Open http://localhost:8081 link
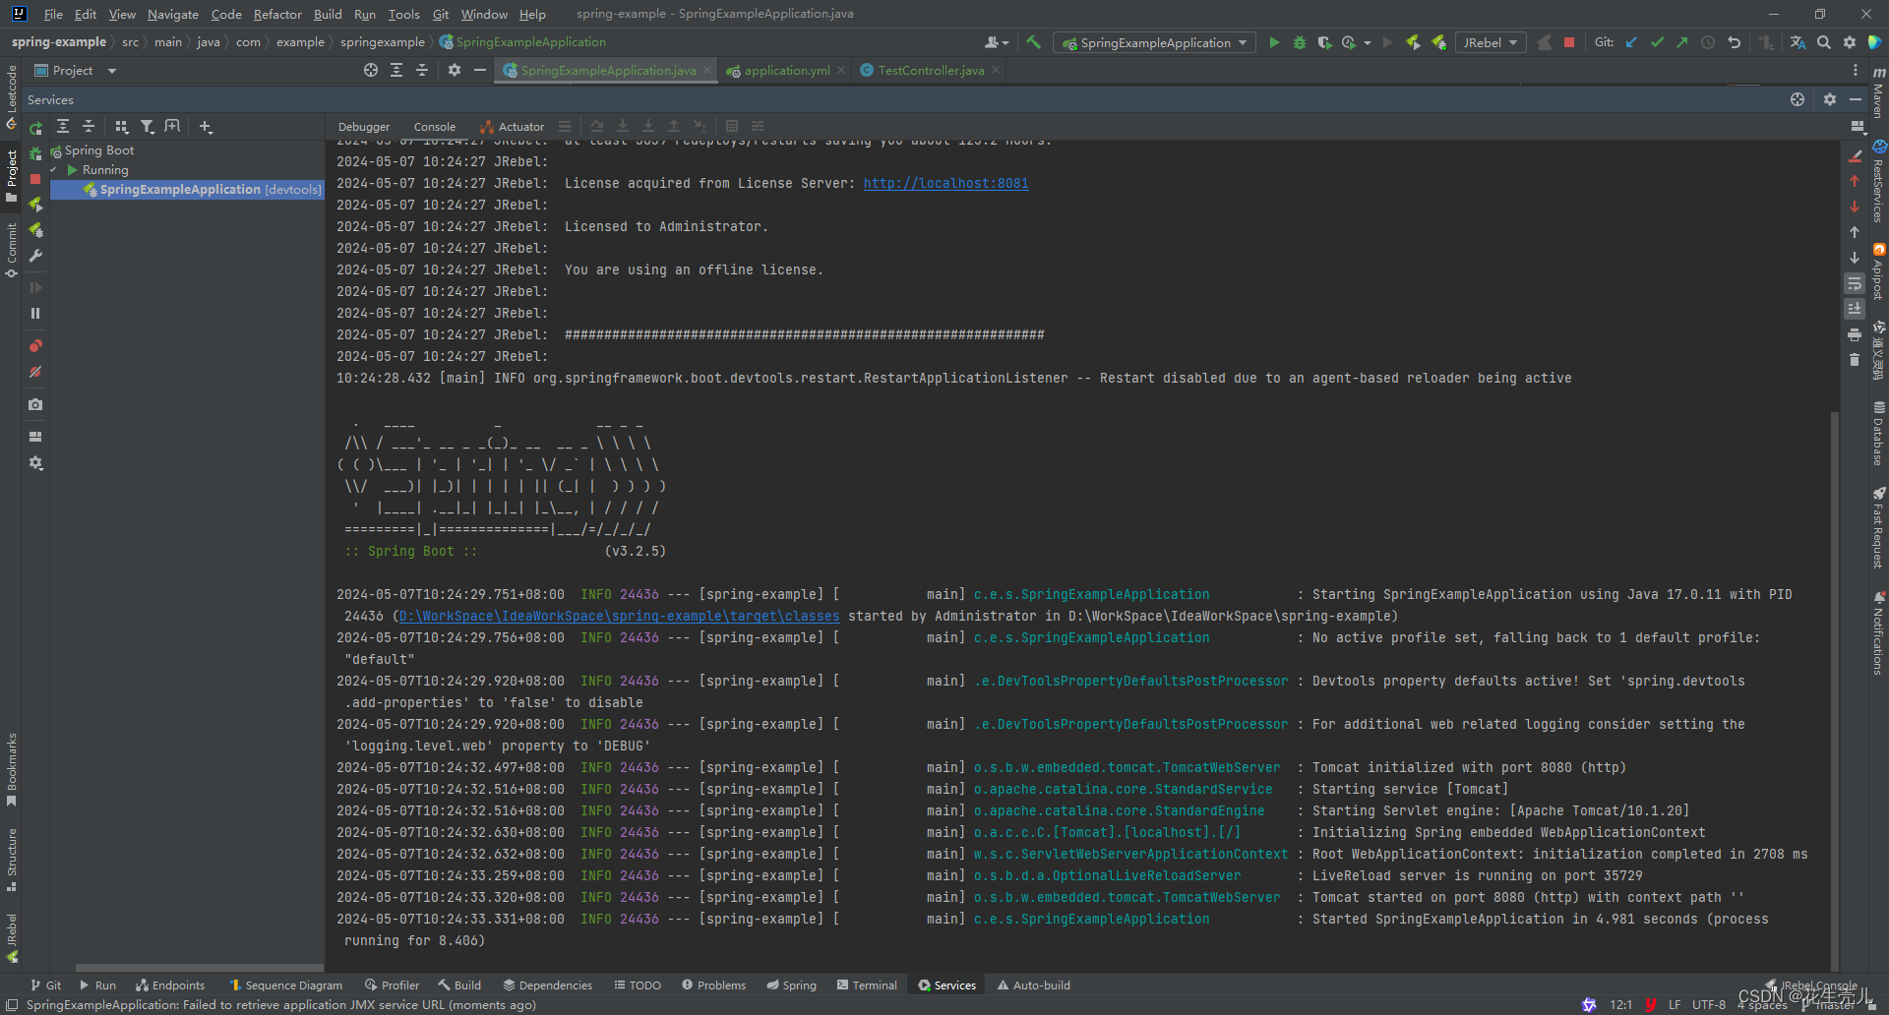 [945, 183]
